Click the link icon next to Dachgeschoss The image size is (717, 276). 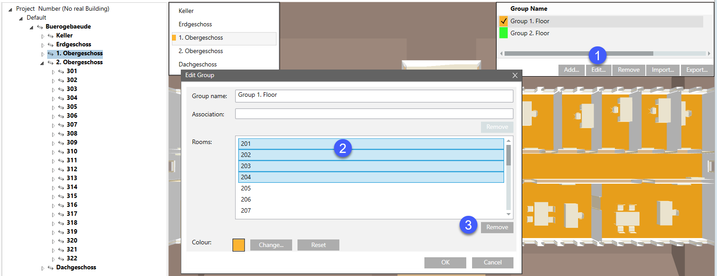click(50, 268)
